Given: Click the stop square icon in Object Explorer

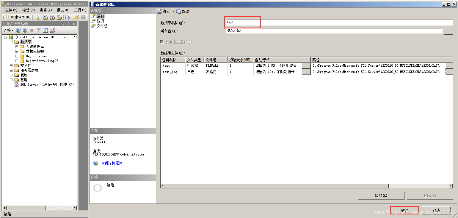Looking at the screenshot, I should pyautogui.click(x=32, y=30).
